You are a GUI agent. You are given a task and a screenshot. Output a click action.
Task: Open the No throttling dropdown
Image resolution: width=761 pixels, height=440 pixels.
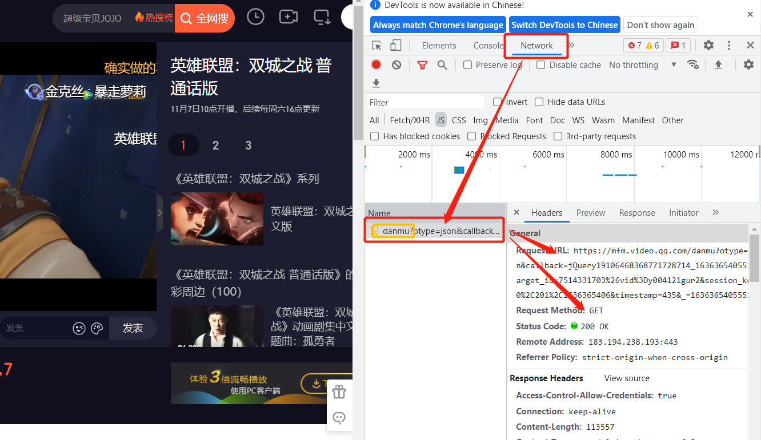click(x=643, y=65)
